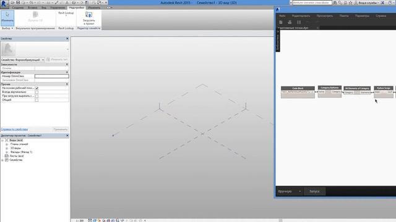Open the Справка menu in Dynamo
This screenshot has height=222, width=396.
[x=381, y=16]
